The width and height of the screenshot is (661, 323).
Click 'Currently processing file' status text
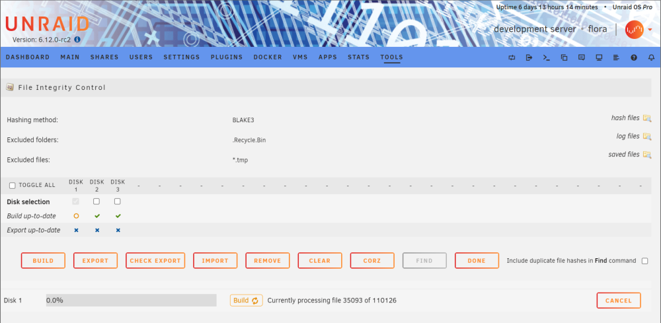pos(332,301)
